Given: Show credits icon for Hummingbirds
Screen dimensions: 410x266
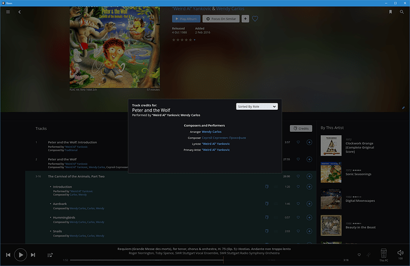Looking at the screenshot, I should pos(267,217).
